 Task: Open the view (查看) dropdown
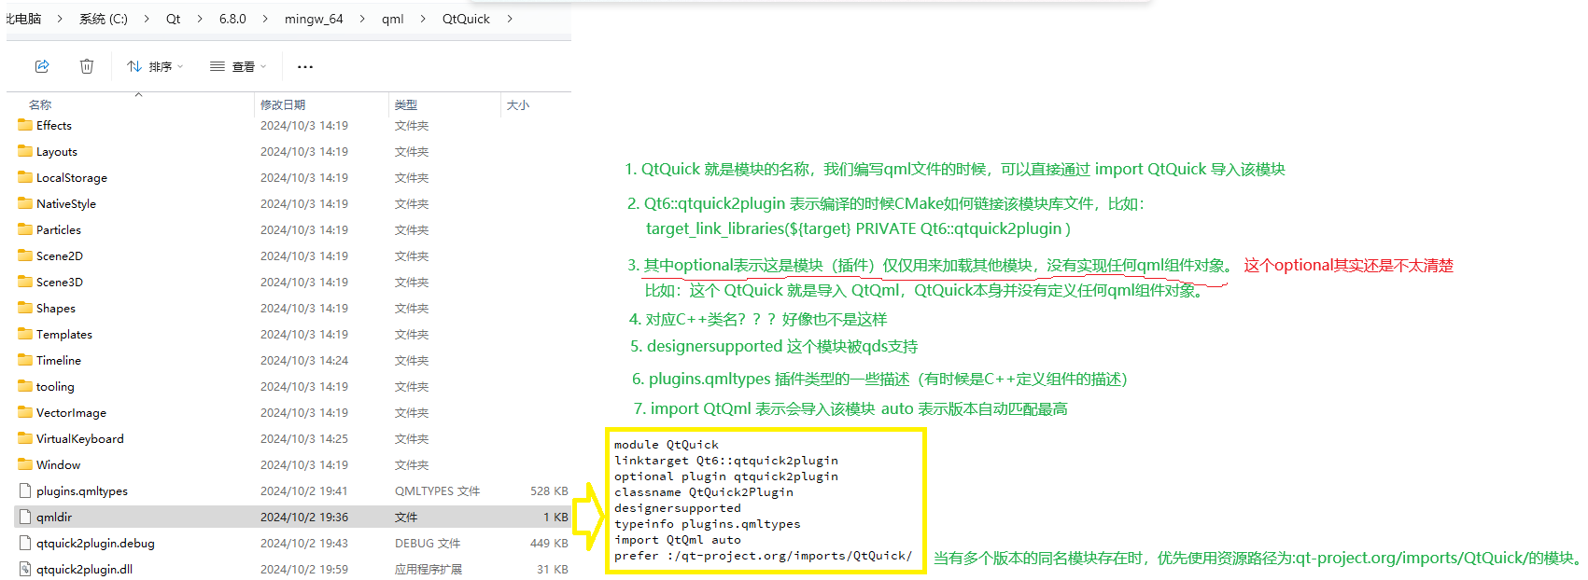238,66
